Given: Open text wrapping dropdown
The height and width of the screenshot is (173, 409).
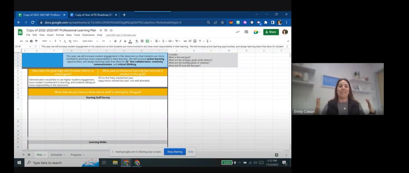Looking at the screenshot, I should click(x=170, y=41).
